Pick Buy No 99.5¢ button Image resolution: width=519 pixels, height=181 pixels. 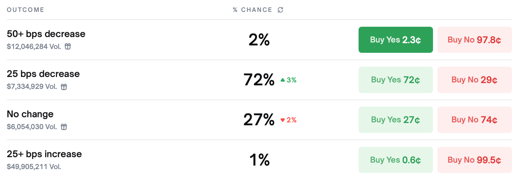[x=474, y=160]
